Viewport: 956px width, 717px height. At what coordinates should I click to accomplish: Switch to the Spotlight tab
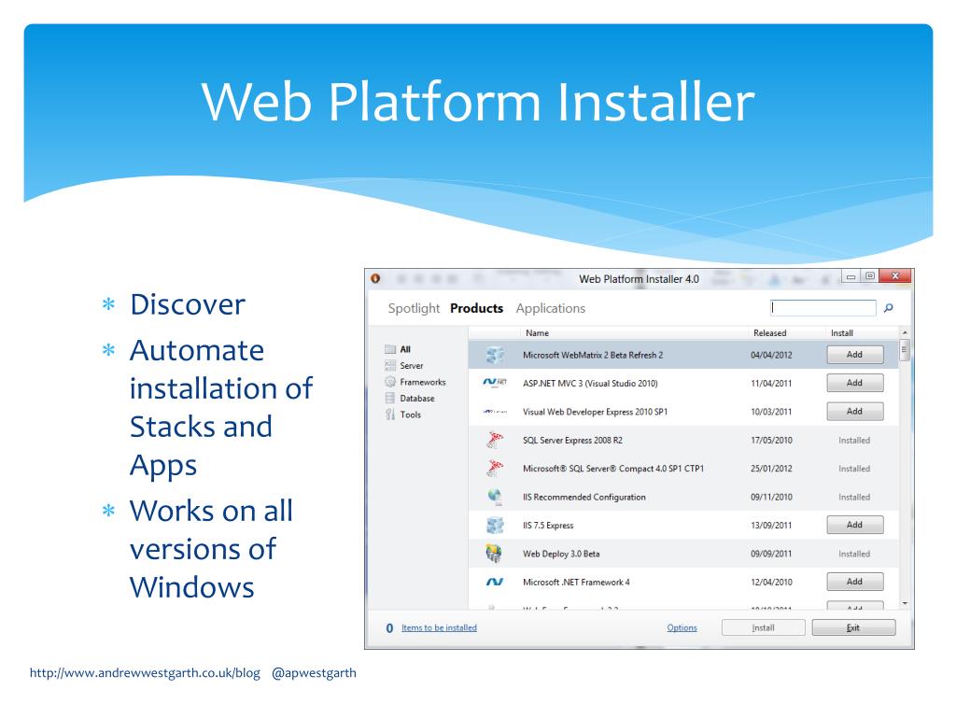pos(414,308)
